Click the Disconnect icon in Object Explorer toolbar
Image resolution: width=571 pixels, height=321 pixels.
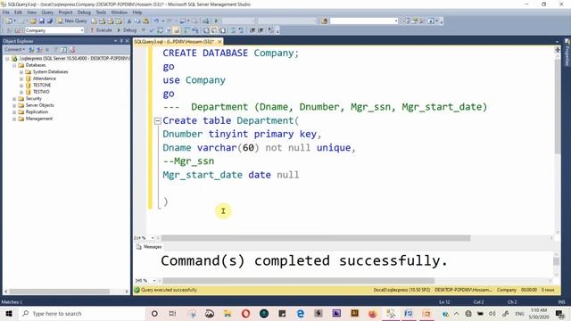pos(39,50)
